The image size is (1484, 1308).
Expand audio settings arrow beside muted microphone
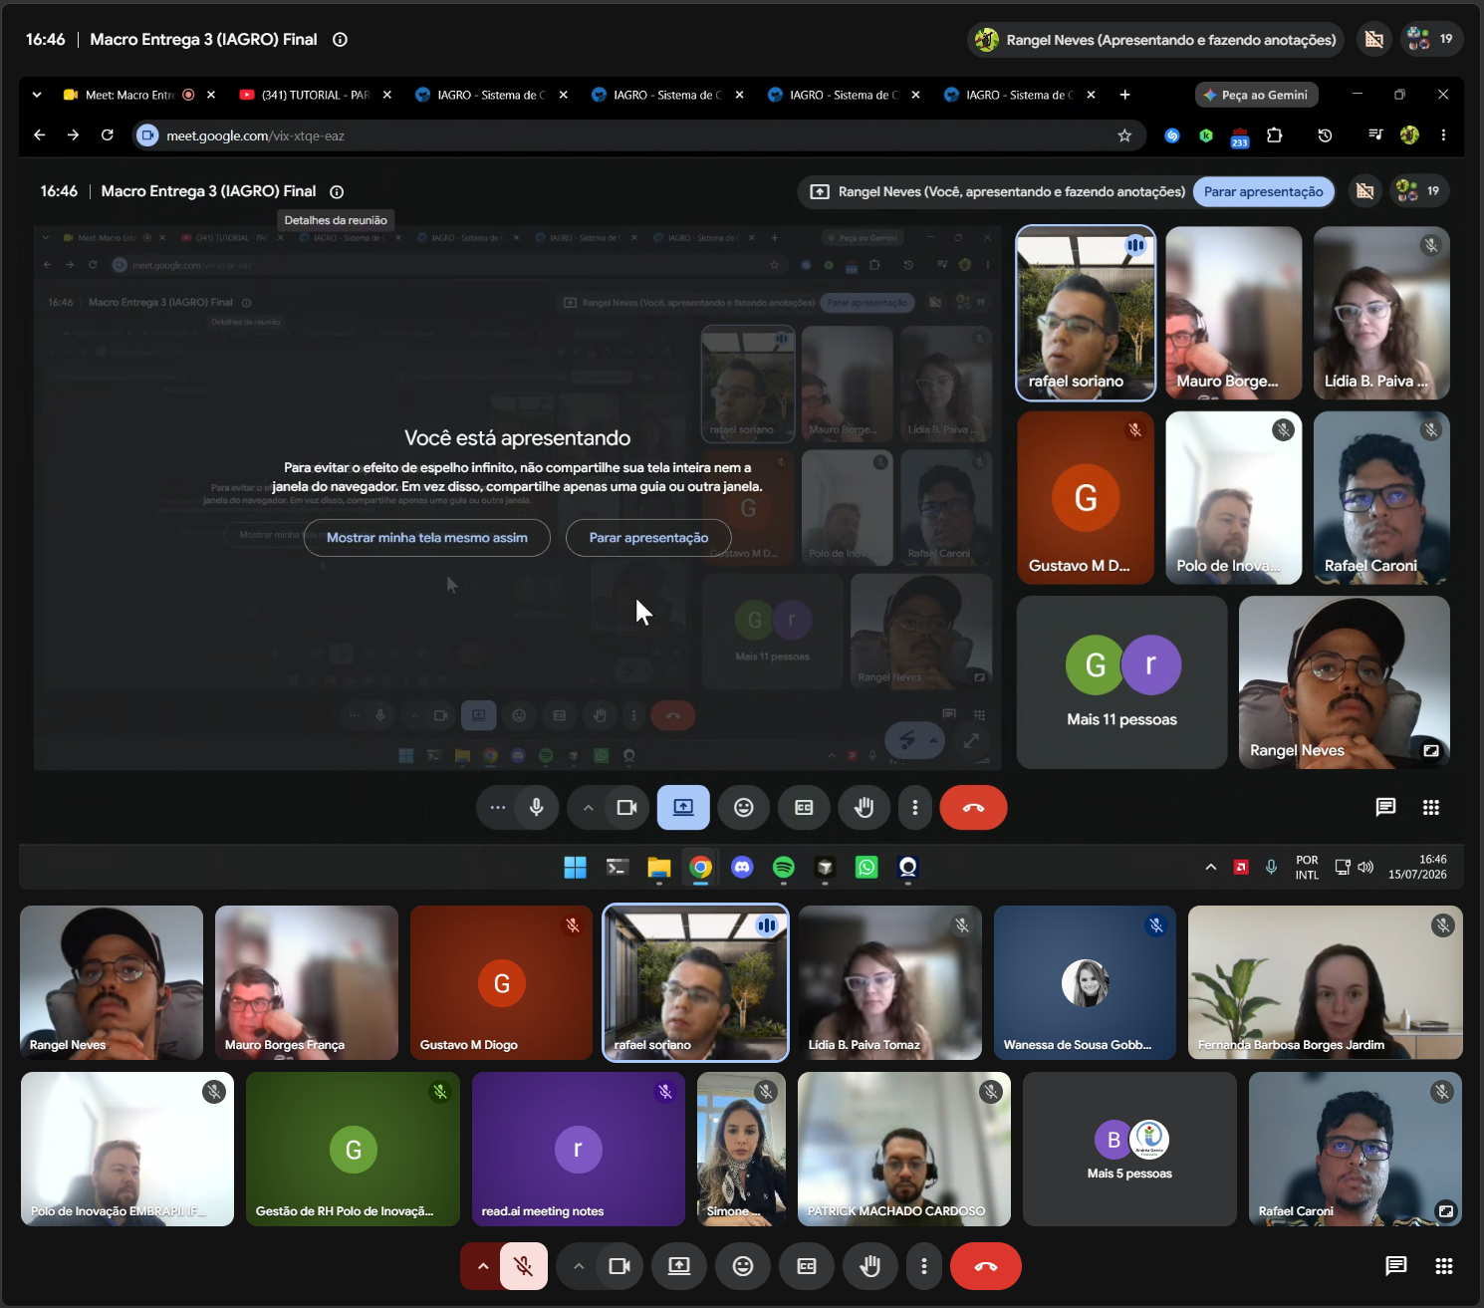482,1266
